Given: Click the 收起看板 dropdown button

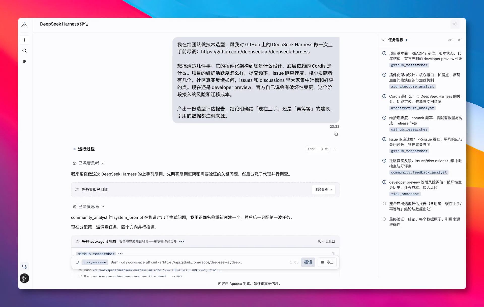Looking at the screenshot, I should [323, 190].
